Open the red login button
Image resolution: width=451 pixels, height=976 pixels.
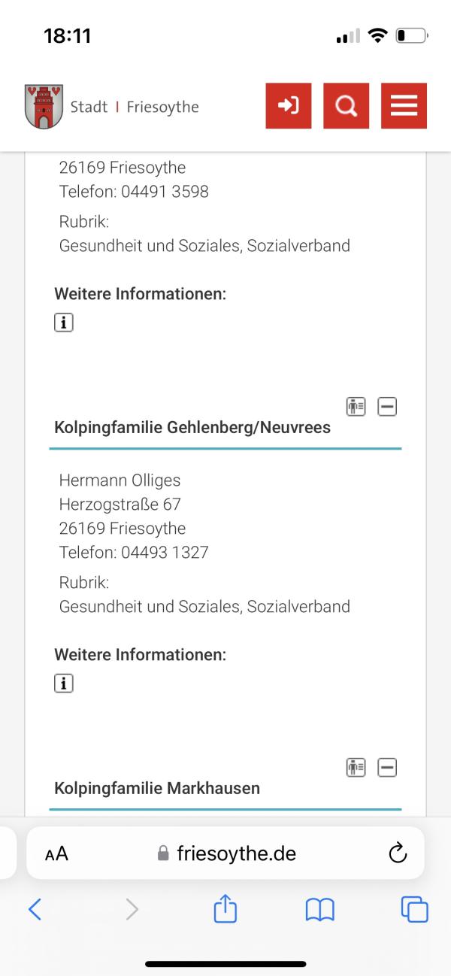click(x=289, y=106)
